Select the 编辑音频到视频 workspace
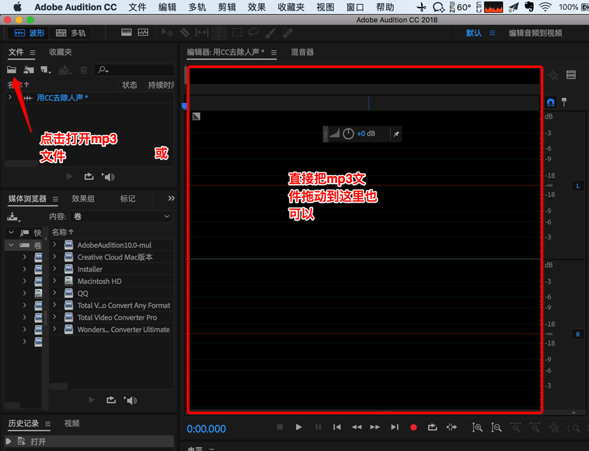 (x=535, y=33)
